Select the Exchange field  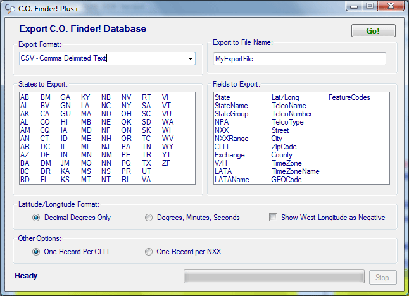(230, 155)
